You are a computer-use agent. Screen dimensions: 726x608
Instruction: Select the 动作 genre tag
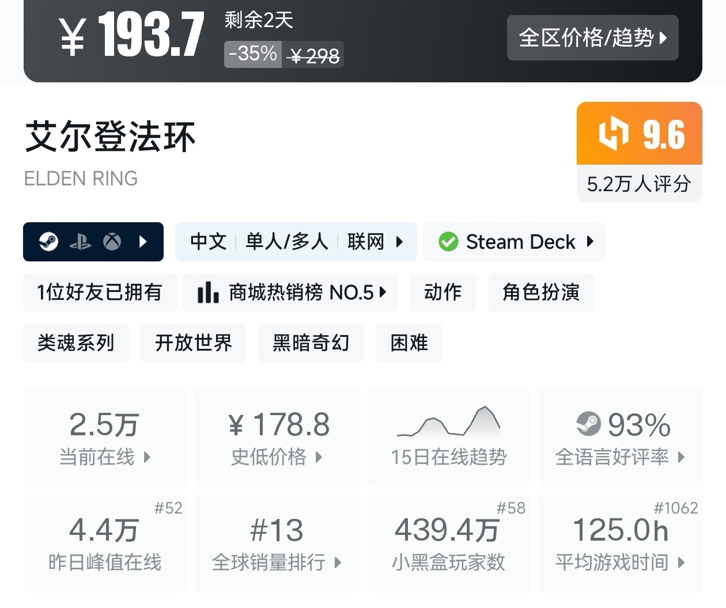point(443,292)
